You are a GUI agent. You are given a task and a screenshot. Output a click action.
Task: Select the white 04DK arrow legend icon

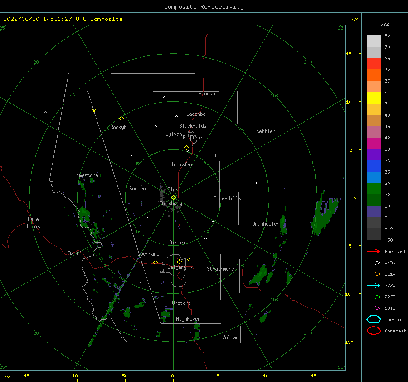coord(374,263)
